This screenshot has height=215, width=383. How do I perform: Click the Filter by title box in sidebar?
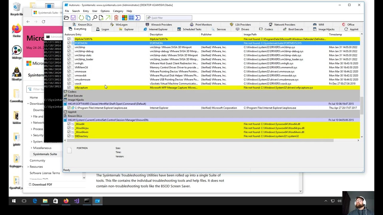coord(35,89)
